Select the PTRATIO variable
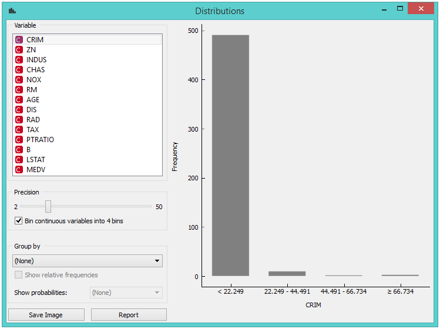 (40, 140)
